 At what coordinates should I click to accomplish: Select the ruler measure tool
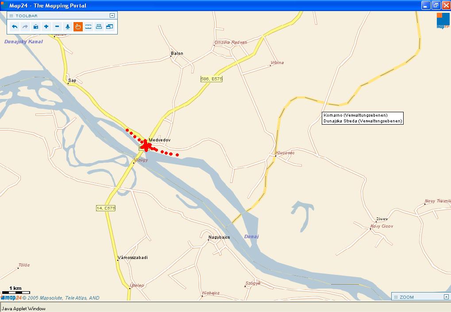[x=89, y=27]
